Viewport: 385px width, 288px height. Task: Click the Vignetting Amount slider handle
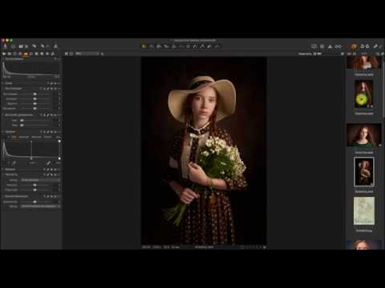click(x=34, y=202)
